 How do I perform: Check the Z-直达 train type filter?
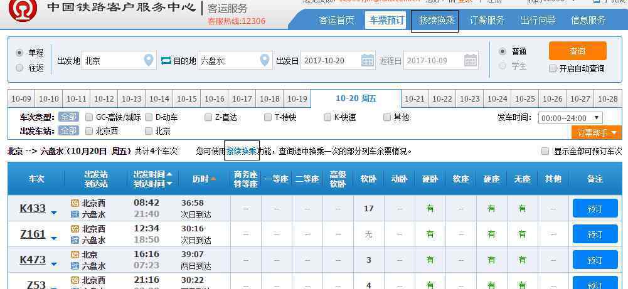208,118
